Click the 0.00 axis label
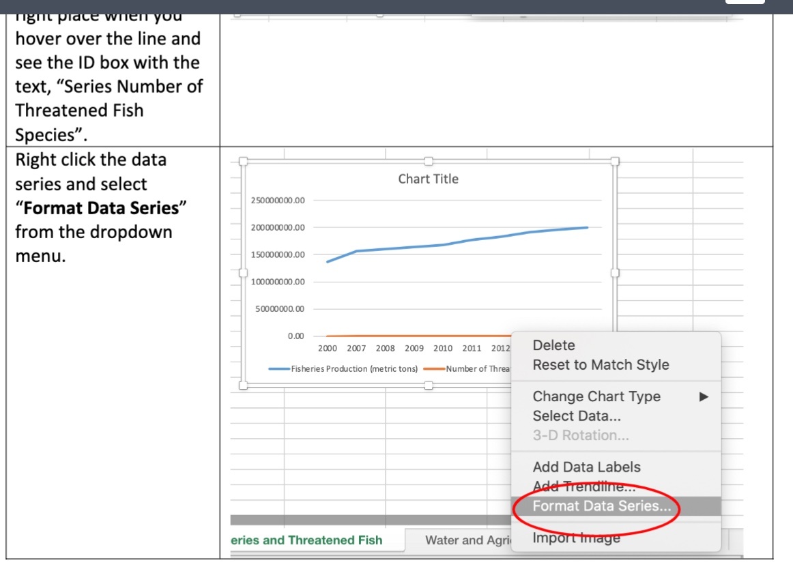The image size is (793, 584). [x=296, y=336]
